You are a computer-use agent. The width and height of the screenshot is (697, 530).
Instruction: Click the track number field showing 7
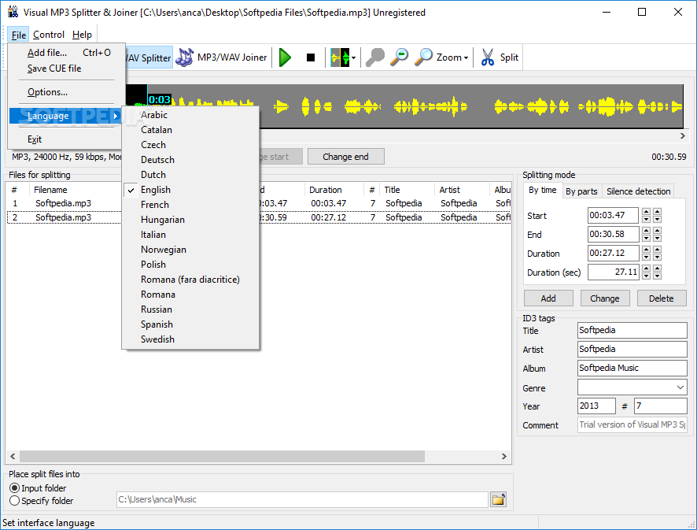click(661, 406)
